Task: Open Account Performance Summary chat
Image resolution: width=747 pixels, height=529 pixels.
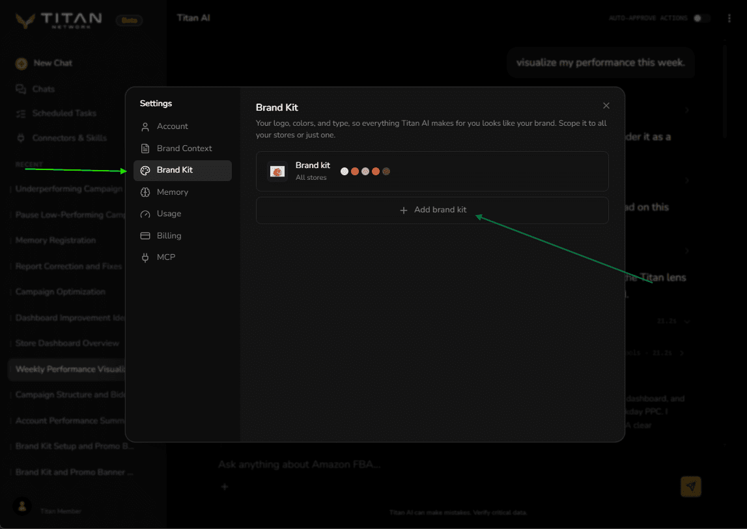Action: point(70,421)
